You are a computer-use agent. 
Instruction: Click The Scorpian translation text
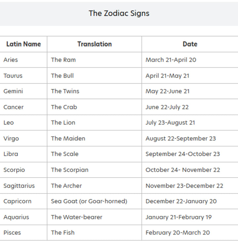[70, 170]
